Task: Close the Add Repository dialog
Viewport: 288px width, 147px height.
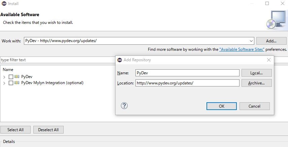Action: (x=269, y=60)
